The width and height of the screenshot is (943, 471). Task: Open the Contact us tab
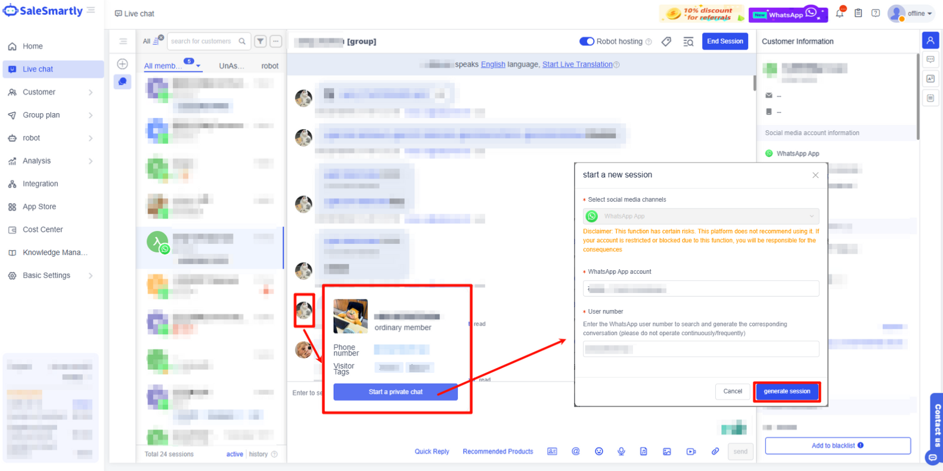pyautogui.click(x=936, y=425)
